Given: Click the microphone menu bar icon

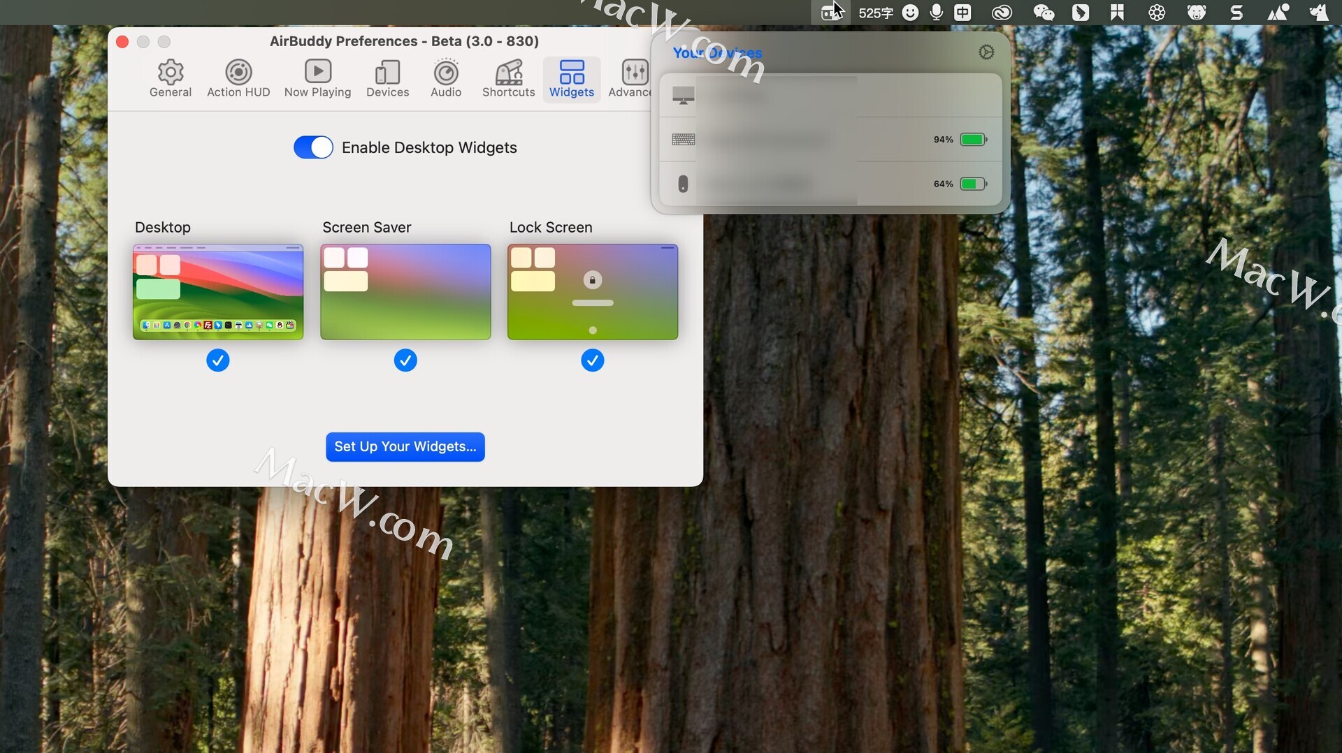Looking at the screenshot, I should tap(937, 13).
